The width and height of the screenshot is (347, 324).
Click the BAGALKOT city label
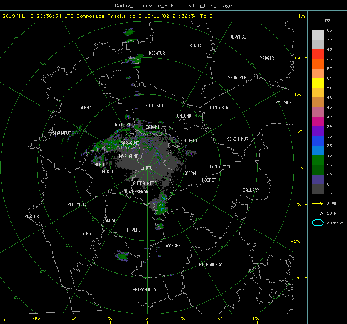tap(154, 106)
